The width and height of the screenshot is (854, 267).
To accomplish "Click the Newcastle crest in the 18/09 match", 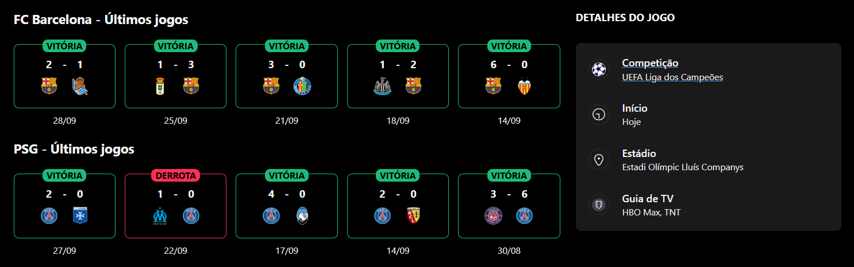I will (382, 86).
